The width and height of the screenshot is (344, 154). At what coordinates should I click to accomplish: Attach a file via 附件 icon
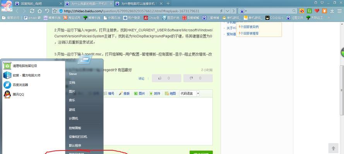coord(155,93)
